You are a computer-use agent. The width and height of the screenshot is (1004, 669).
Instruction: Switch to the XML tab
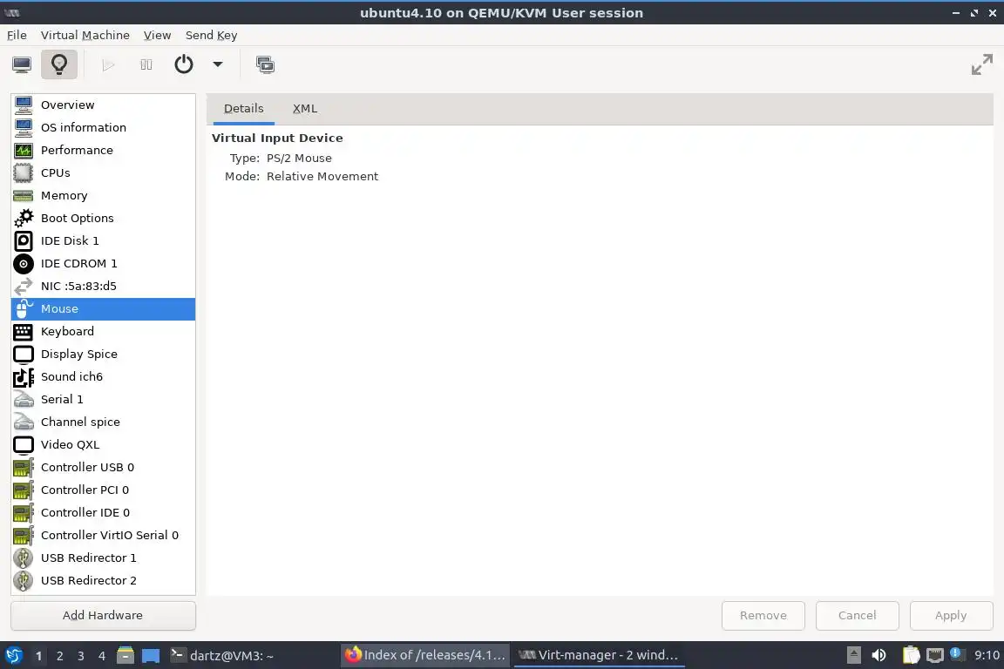click(305, 109)
